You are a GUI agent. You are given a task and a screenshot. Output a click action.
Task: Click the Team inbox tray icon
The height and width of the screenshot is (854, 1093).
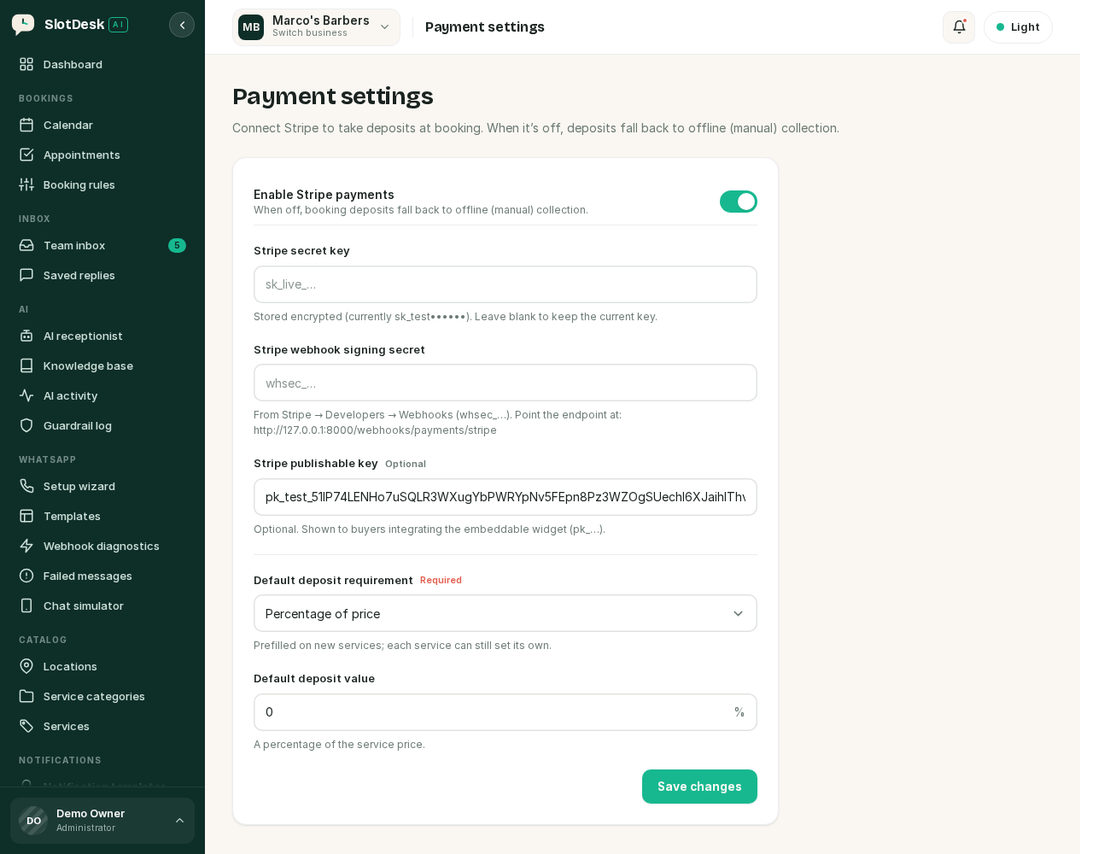point(26,245)
